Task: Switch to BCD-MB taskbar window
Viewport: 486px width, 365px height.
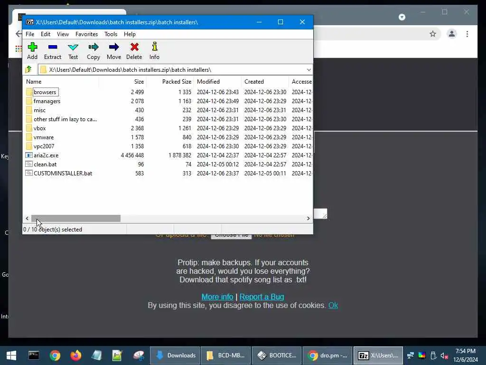Action: coord(225,355)
